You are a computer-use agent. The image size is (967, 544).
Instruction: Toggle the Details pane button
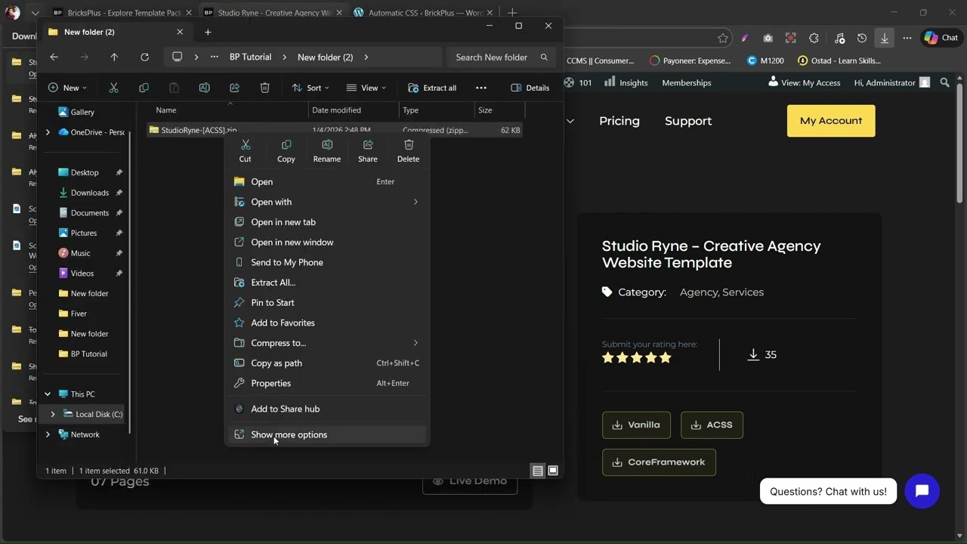530,88
